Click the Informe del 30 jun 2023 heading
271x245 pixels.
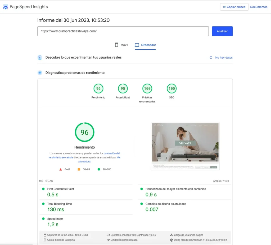click(74, 20)
